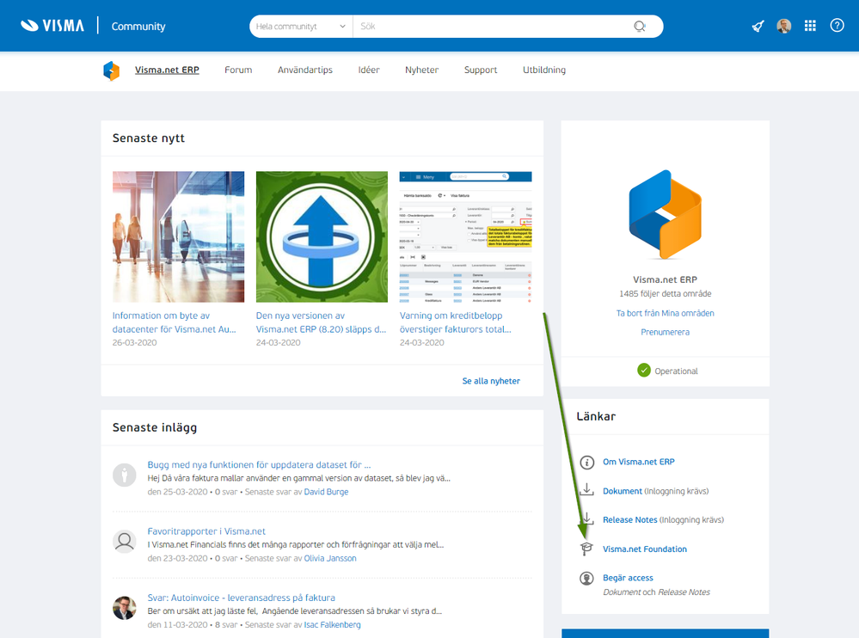This screenshot has height=638, width=859.
Task: Go to the Användartips tab
Action: click(x=304, y=71)
